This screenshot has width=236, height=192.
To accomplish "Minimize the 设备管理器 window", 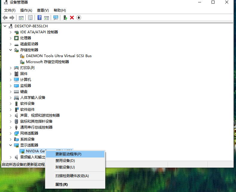I will [x=200, y=2].
